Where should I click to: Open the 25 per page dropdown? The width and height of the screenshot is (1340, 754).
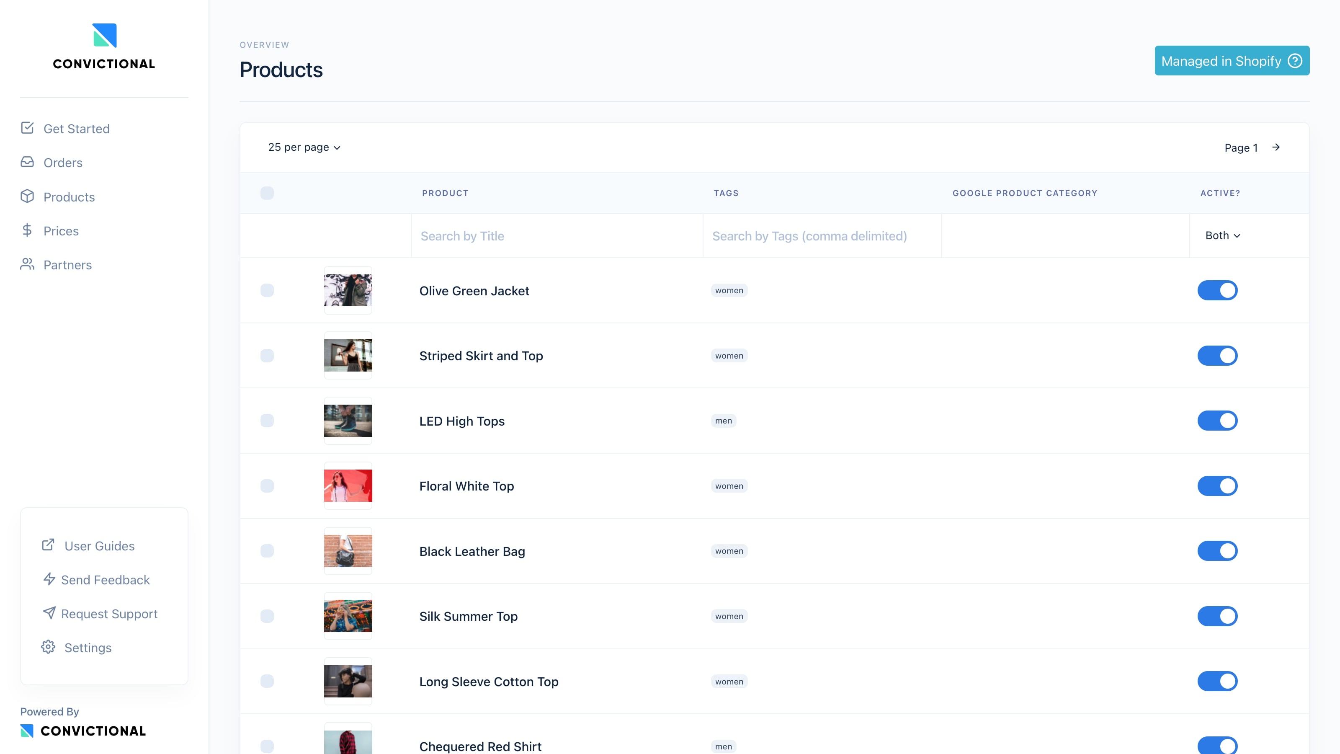tap(304, 147)
